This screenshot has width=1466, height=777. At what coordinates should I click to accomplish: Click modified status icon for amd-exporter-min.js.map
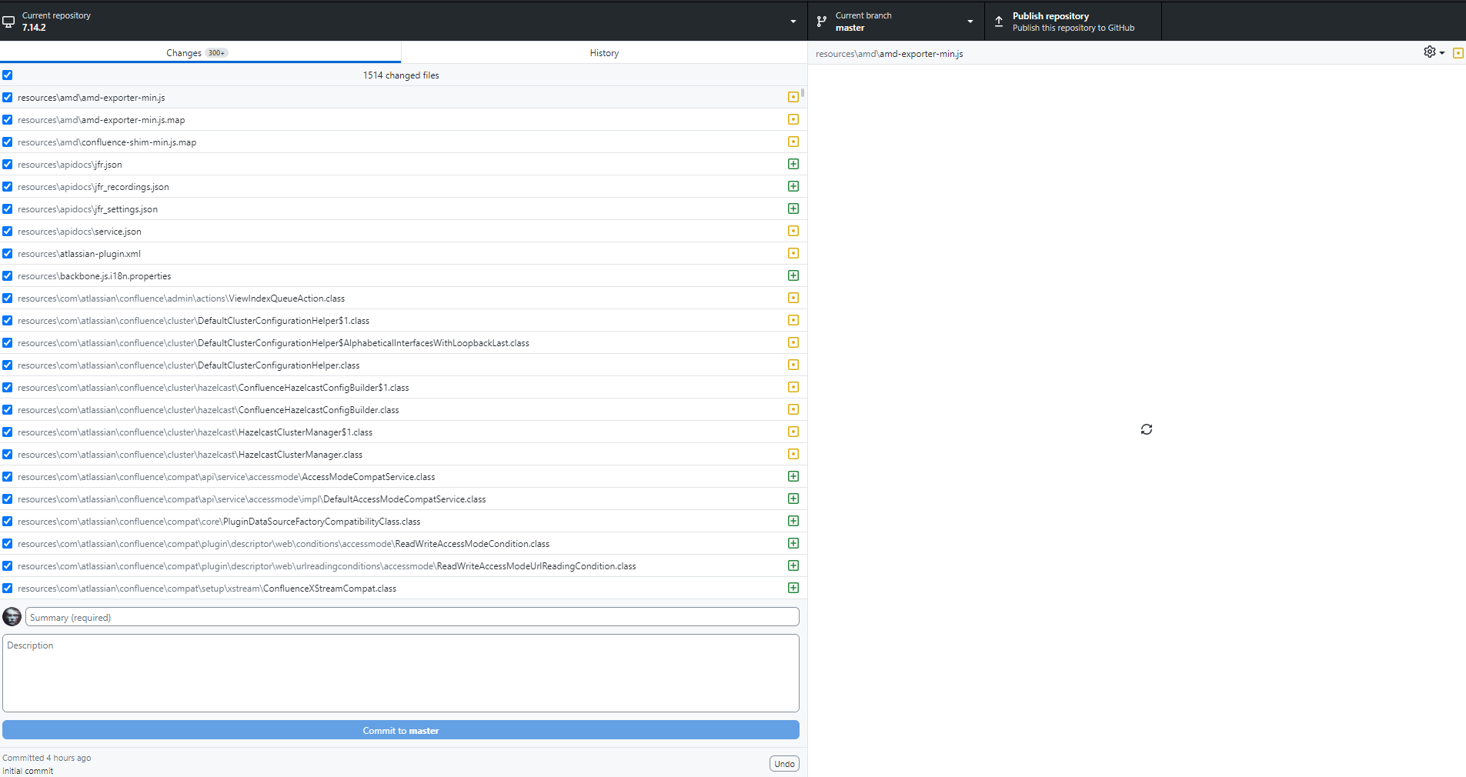(x=793, y=119)
